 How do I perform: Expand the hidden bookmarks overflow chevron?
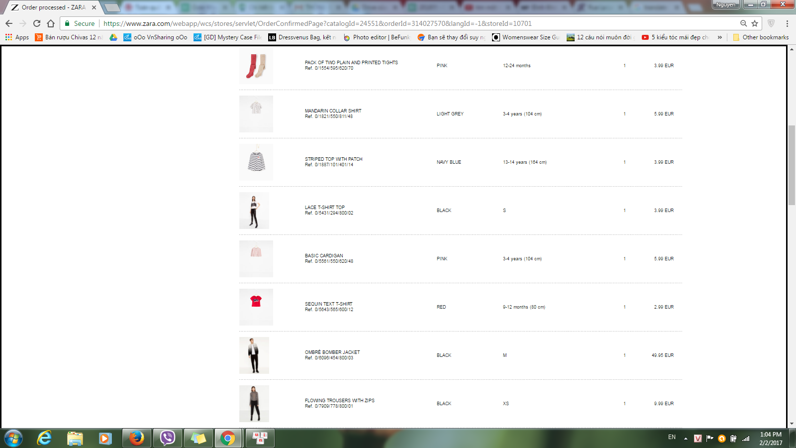click(x=719, y=37)
